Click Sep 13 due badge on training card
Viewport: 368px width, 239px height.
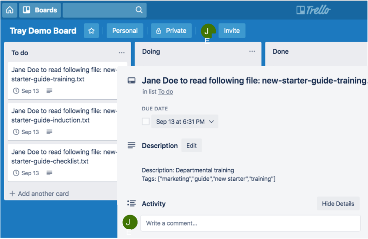26,91
